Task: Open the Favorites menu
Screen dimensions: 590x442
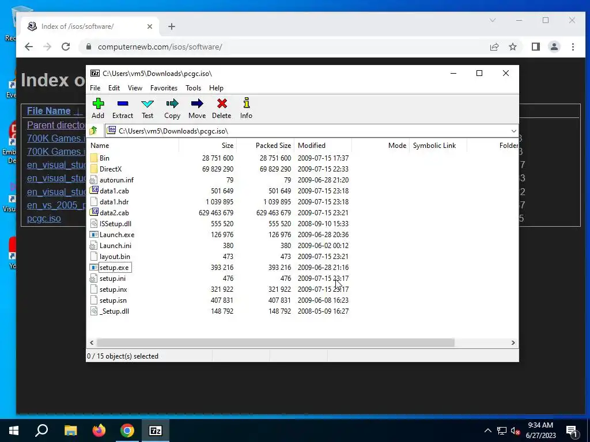Action: pos(164,88)
